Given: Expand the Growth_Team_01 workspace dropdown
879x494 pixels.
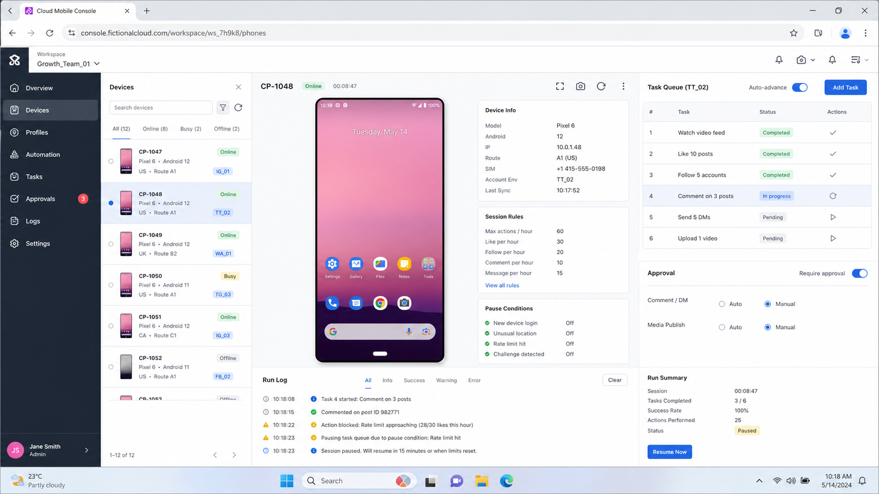Looking at the screenshot, I should click(x=68, y=64).
